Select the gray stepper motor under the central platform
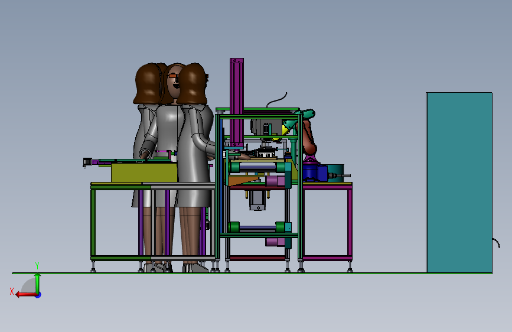Image resolution: width=512 pixels, height=332 pixels. (257, 201)
